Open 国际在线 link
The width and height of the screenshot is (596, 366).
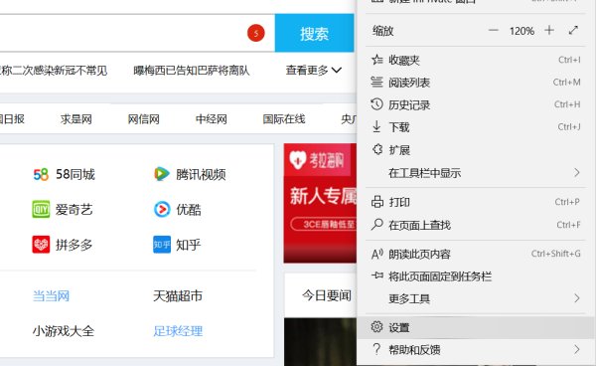pos(283,119)
